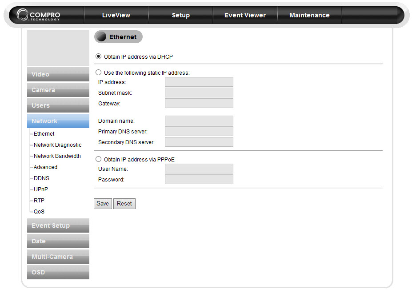Viewport: 412px width, 290px height.
Task: Open Network Diagnostic page
Action: tap(57, 145)
